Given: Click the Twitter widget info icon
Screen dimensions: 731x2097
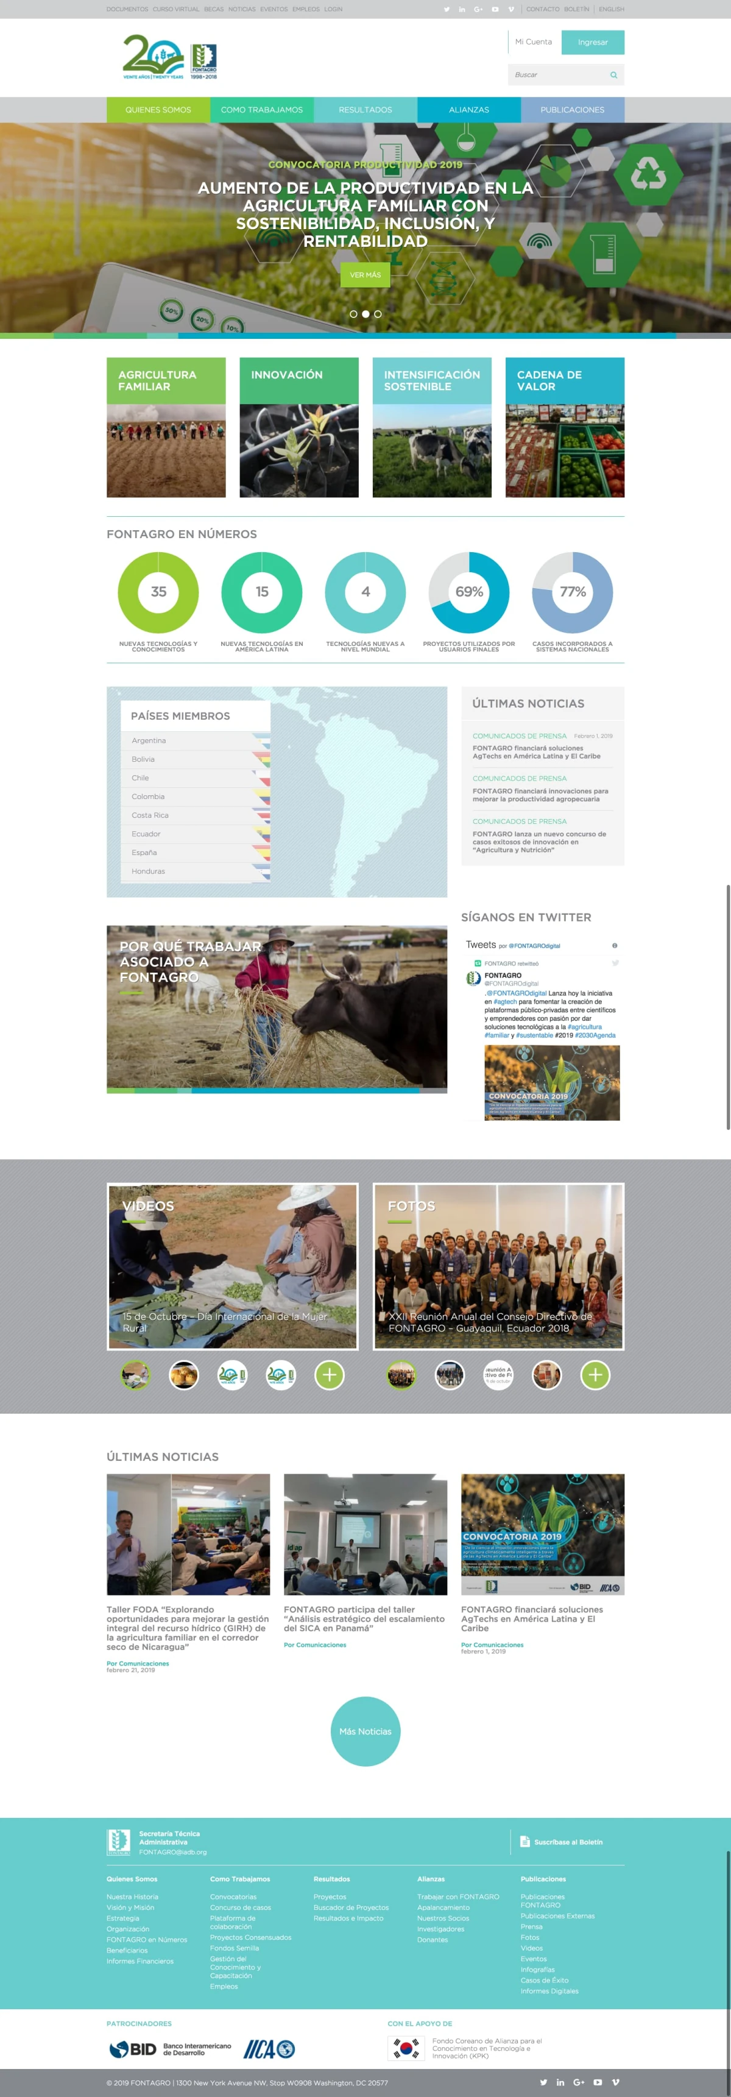Looking at the screenshot, I should (615, 945).
